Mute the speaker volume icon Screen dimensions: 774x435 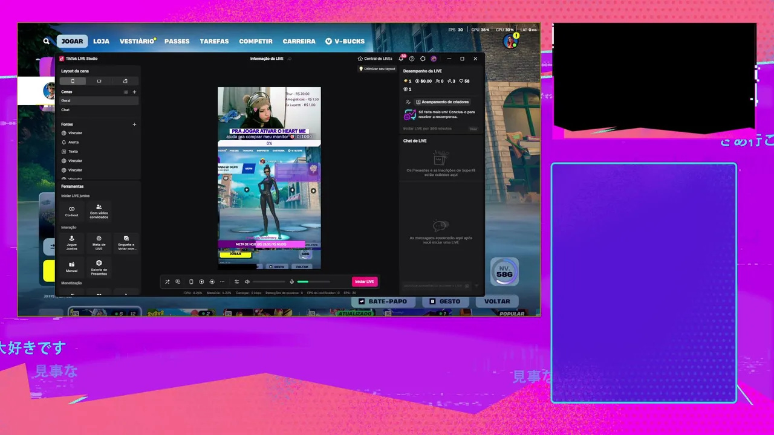247,282
